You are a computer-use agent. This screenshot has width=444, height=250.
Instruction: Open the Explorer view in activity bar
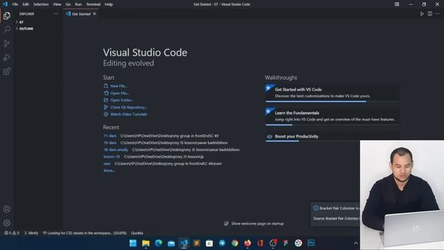[x=7, y=15]
